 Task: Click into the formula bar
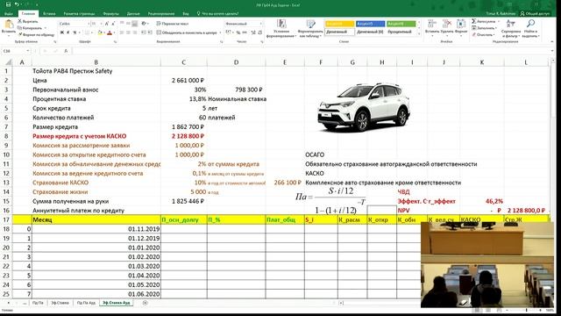click(x=311, y=51)
